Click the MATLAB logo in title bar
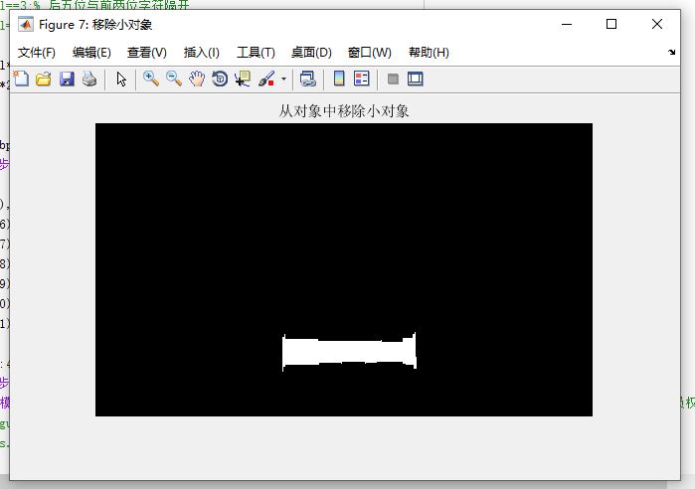The image size is (695, 489). point(26,25)
